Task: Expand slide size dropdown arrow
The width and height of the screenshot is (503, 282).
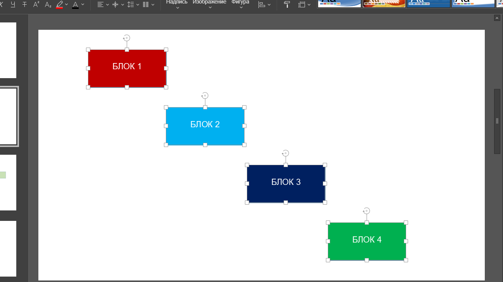Action: coord(309,5)
